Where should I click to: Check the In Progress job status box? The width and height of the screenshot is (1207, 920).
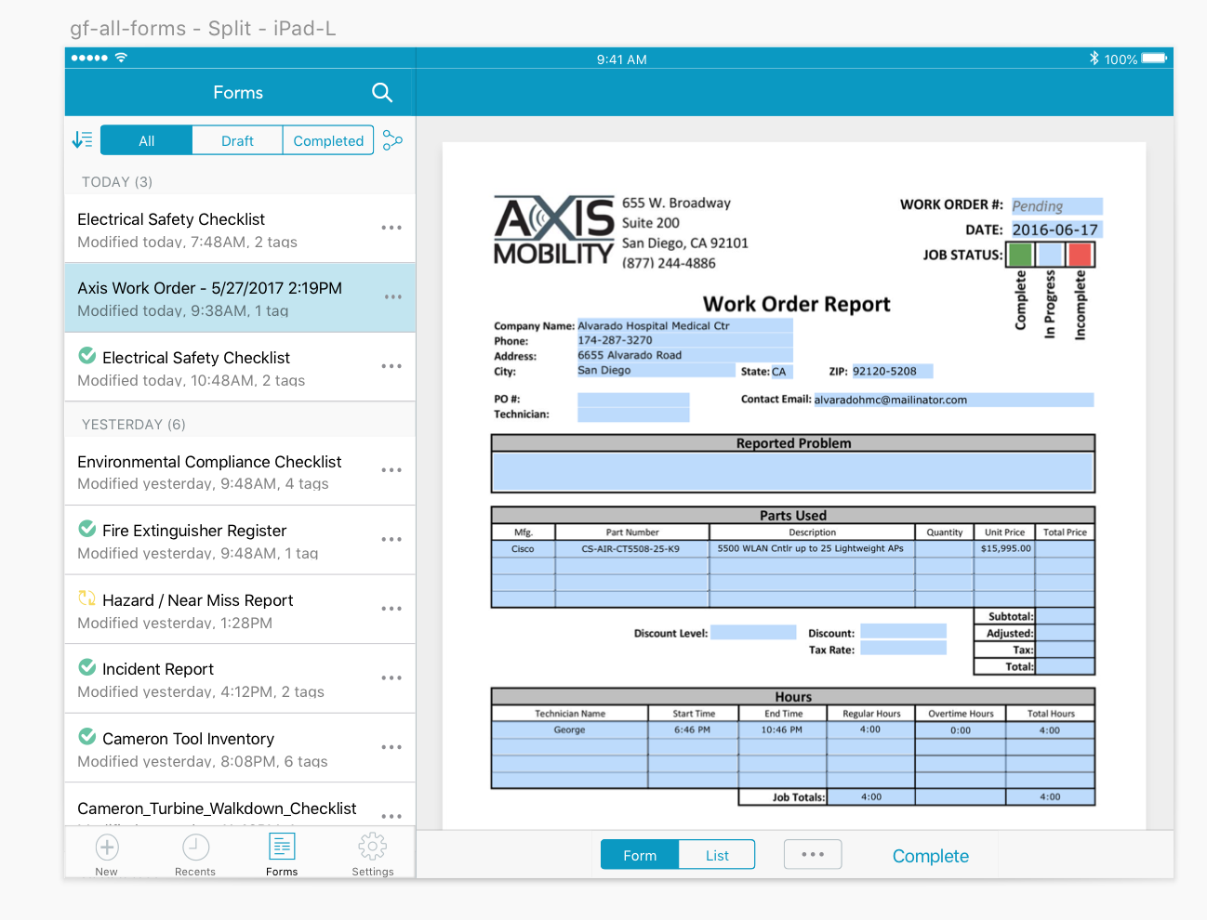coord(1050,255)
